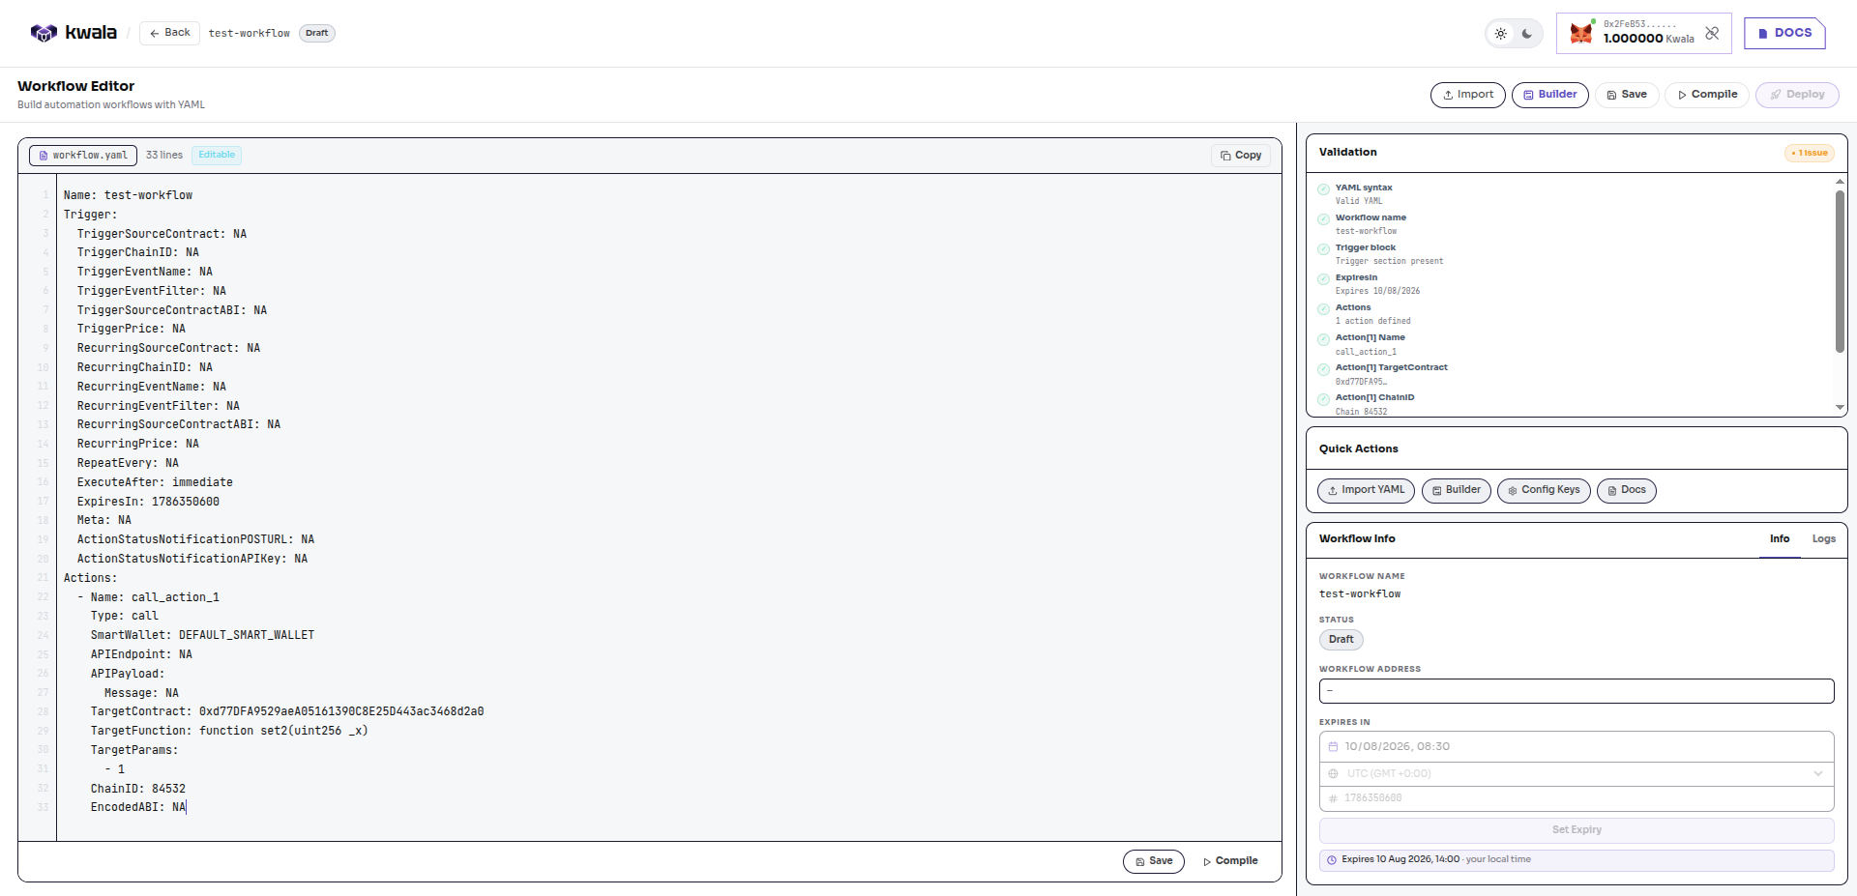The width and height of the screenshot is (1857, 896).
Task: Click the timestamp field 1786350600
Action: 1577,799
